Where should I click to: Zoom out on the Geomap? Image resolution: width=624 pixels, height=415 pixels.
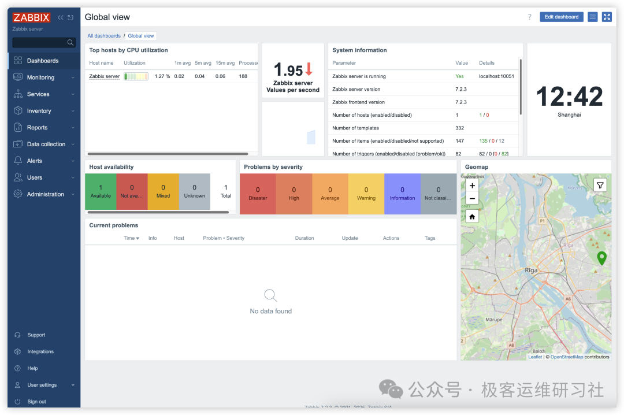tap(472, 198)
